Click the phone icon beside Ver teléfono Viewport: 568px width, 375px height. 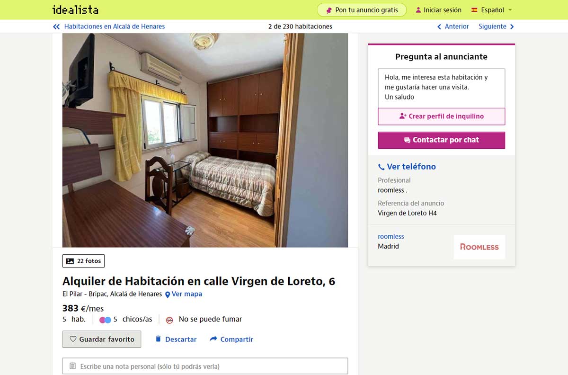coord(381,167)
